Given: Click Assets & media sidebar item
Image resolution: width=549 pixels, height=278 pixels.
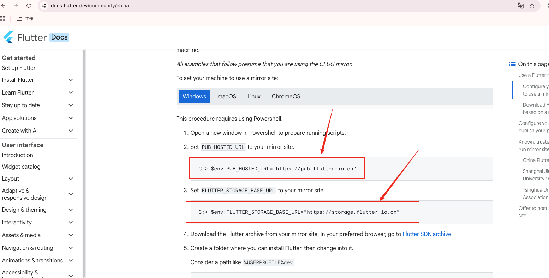Looking at the screenshot, I should 21,235.
